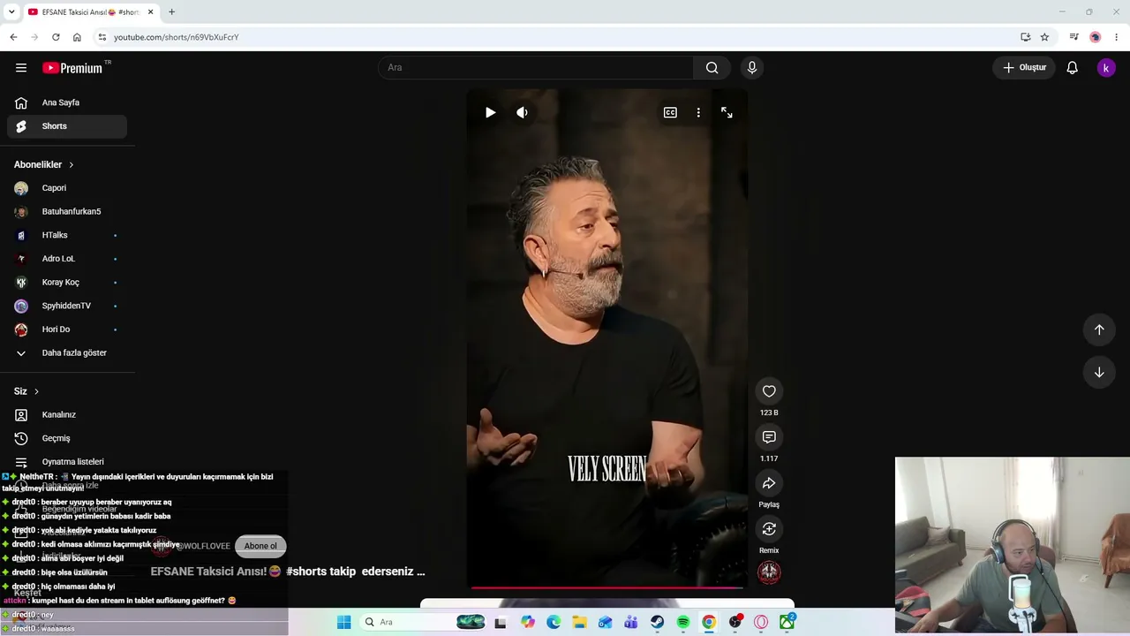
Task: Start voice search with the microphone
Action: (752, 68)
